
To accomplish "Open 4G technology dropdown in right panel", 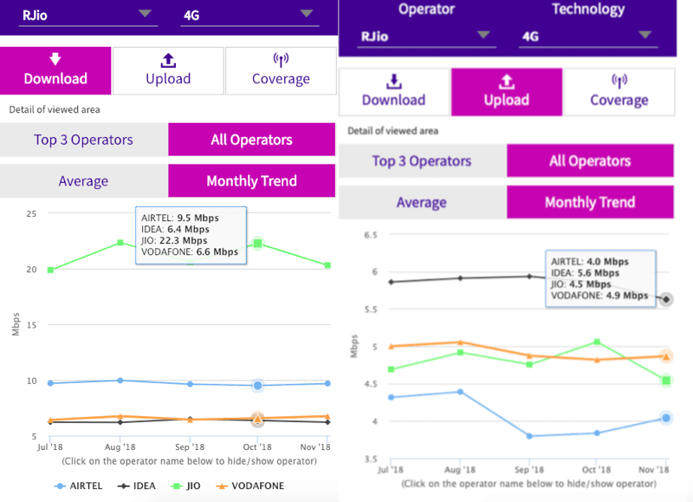I will point(588,36).
